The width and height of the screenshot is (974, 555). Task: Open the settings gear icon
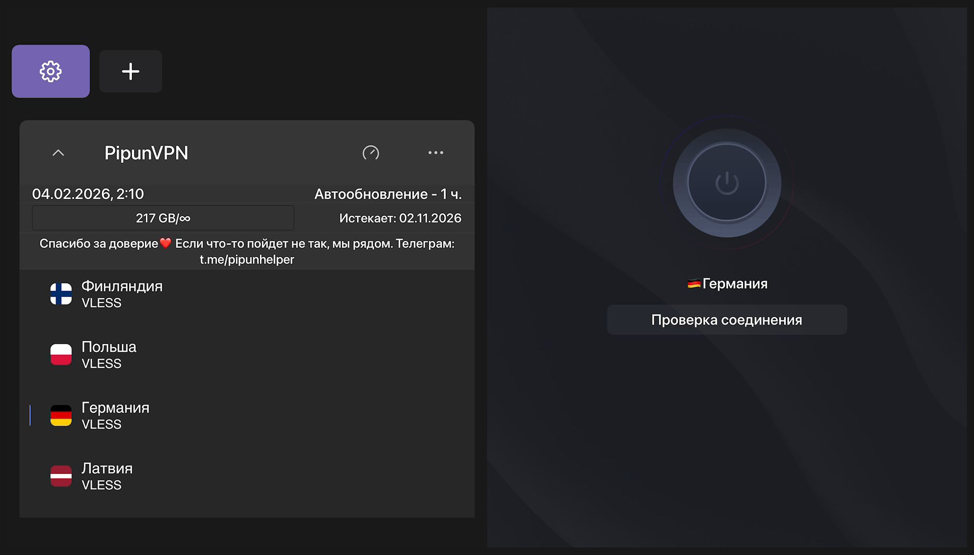(50, 71)
